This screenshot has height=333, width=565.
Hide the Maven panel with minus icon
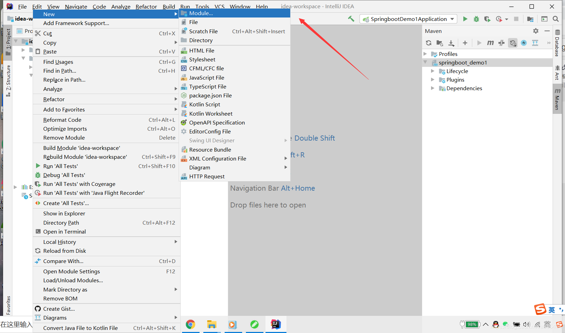(547, 31)
